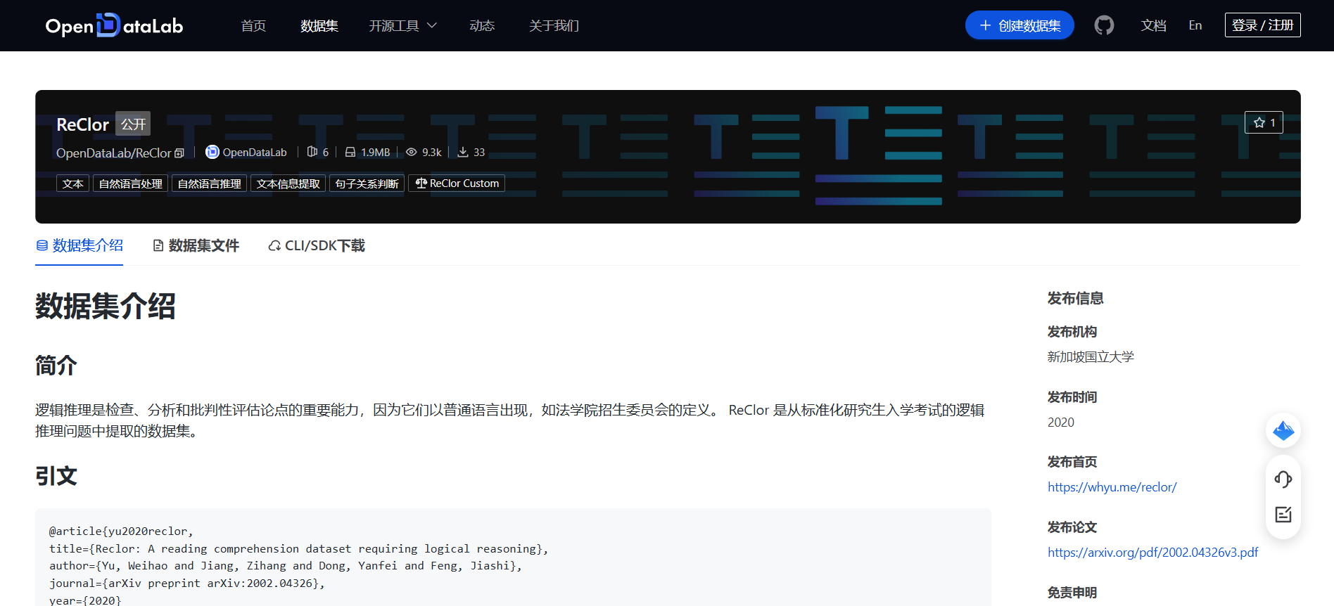Open the https://whyu.me/reclor/ link
The width and height of the screenshot is (1334, 606).
1112,487
